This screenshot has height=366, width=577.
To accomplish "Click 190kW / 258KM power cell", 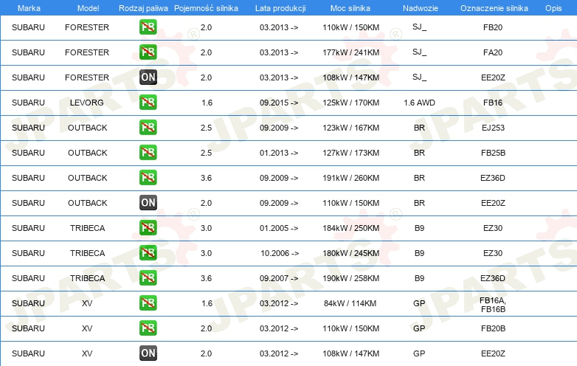I will (350, 278).
